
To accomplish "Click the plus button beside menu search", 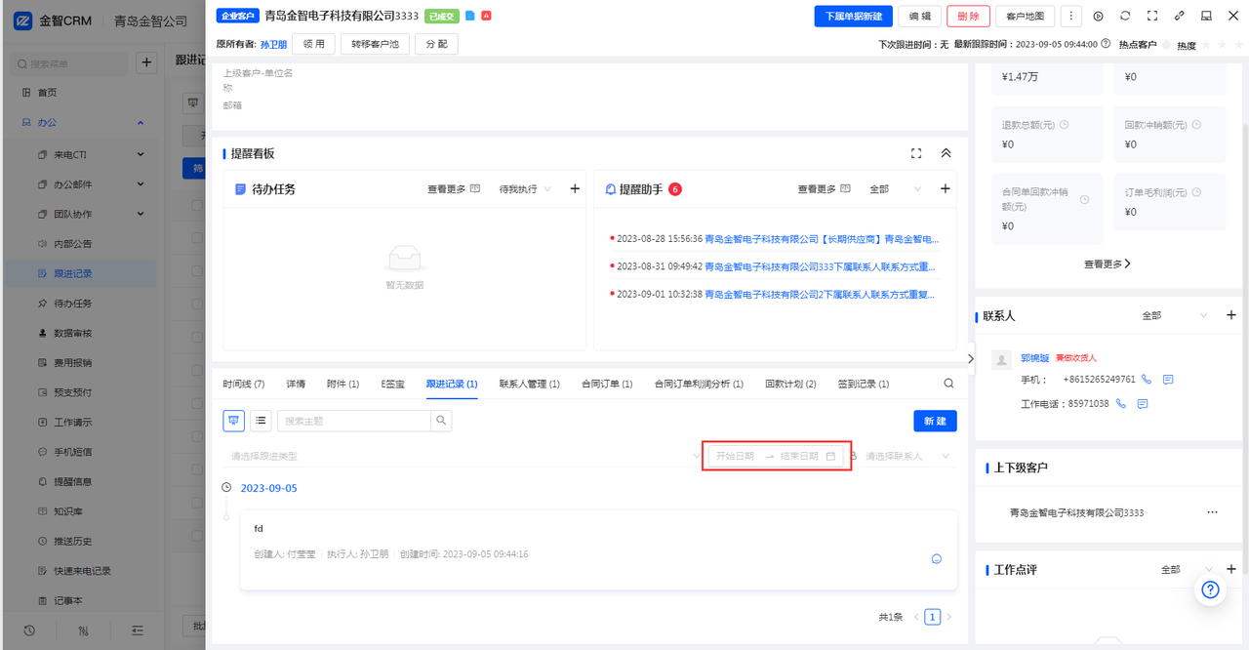I will click(x=145, y=63).
